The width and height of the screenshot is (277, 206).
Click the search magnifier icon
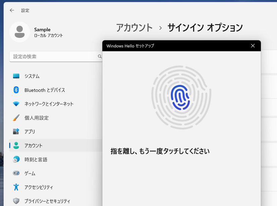click(x=100, y=56)
